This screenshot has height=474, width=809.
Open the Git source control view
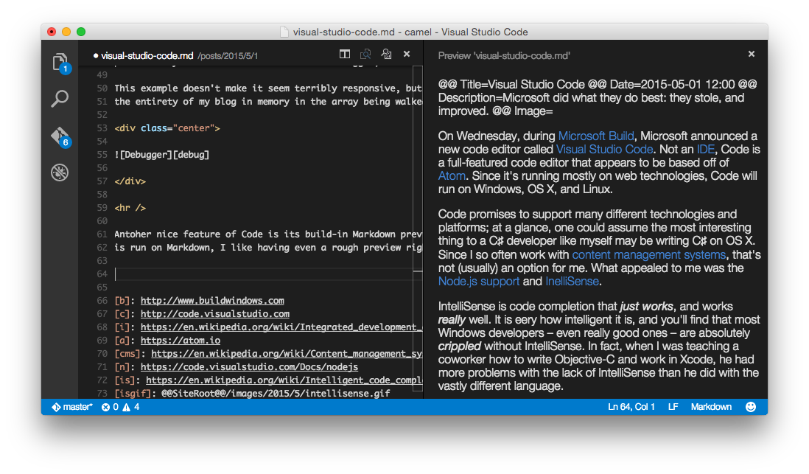(x=60, y=137)
